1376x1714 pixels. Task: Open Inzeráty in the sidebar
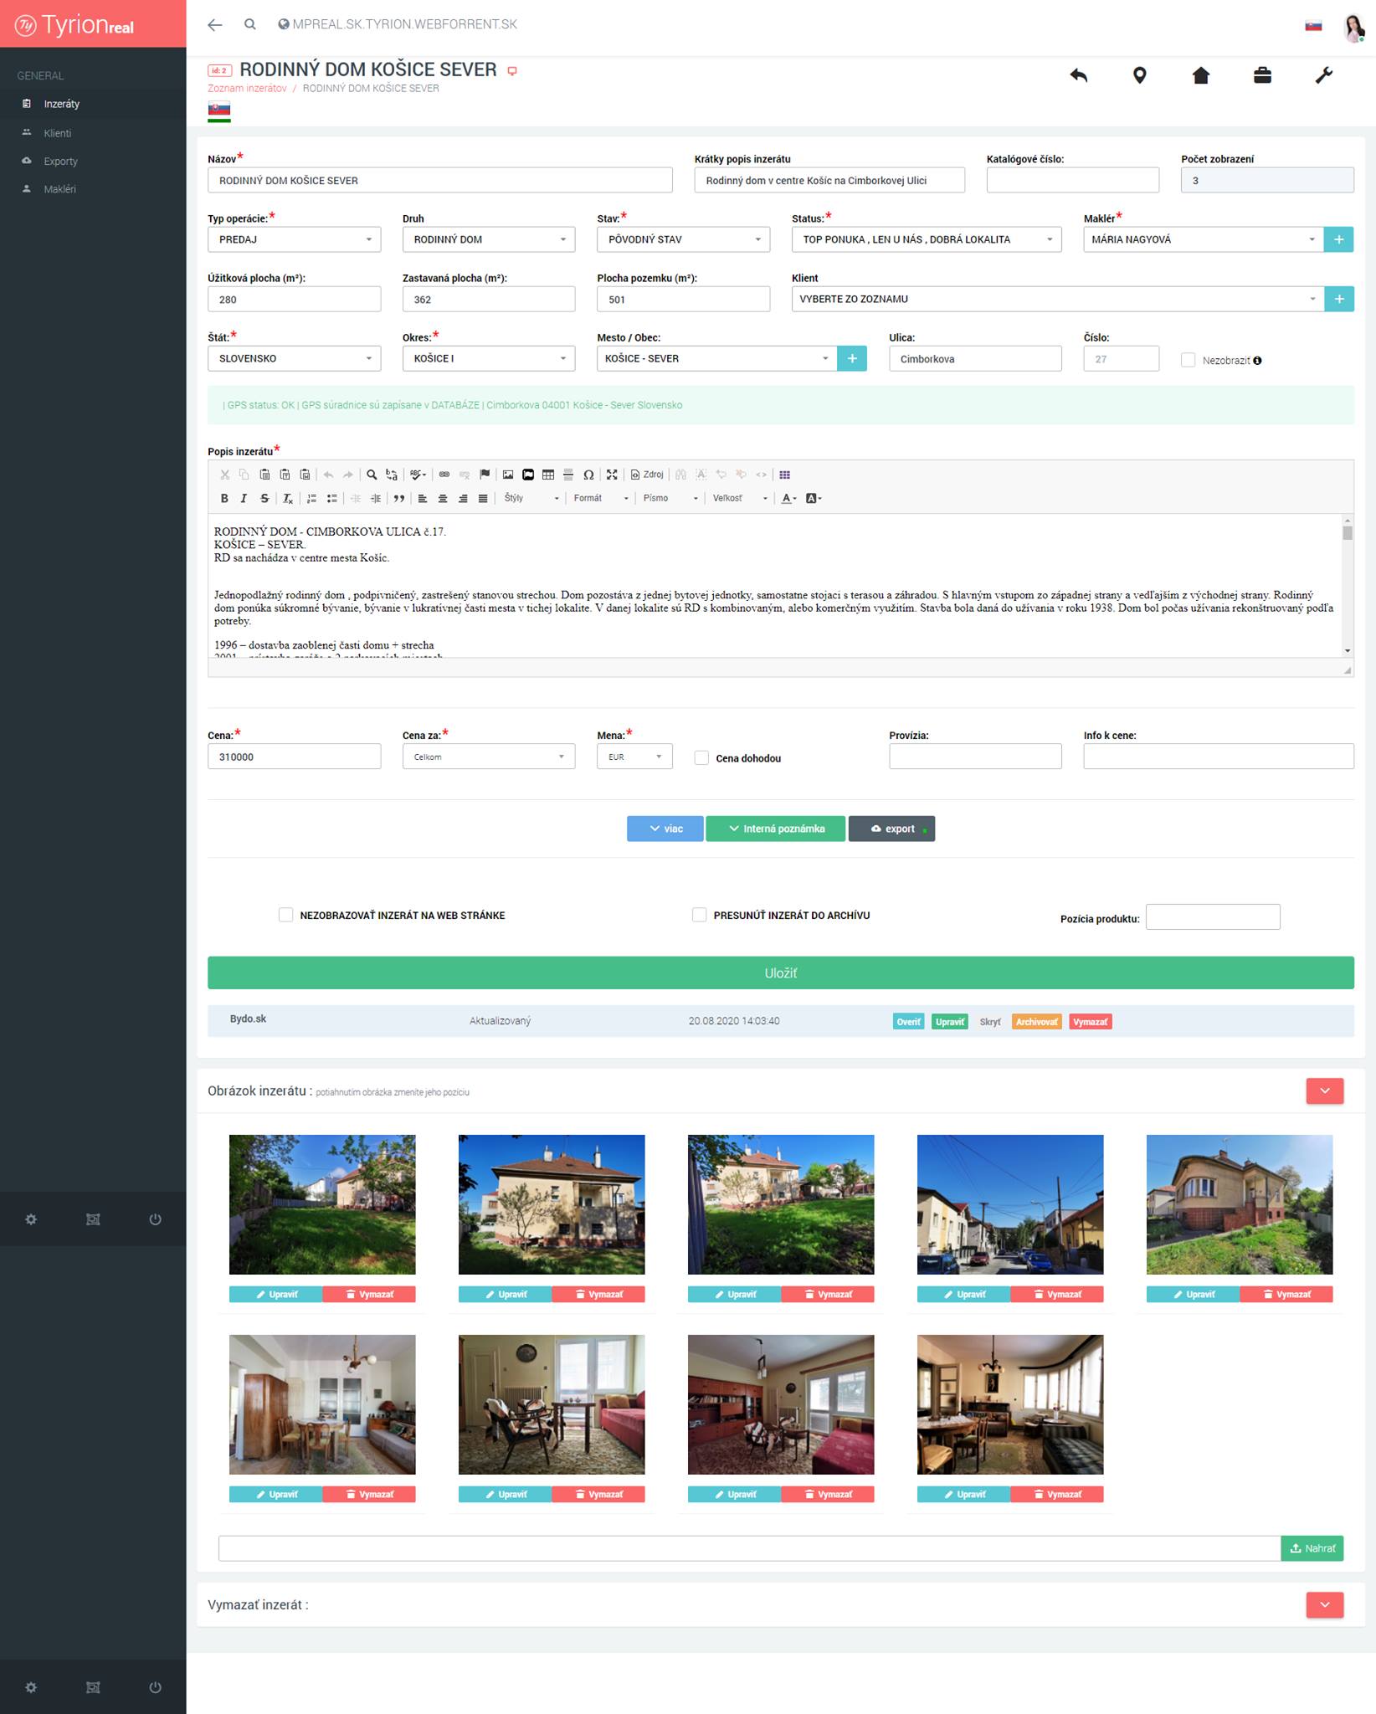[x=62, y=104]
